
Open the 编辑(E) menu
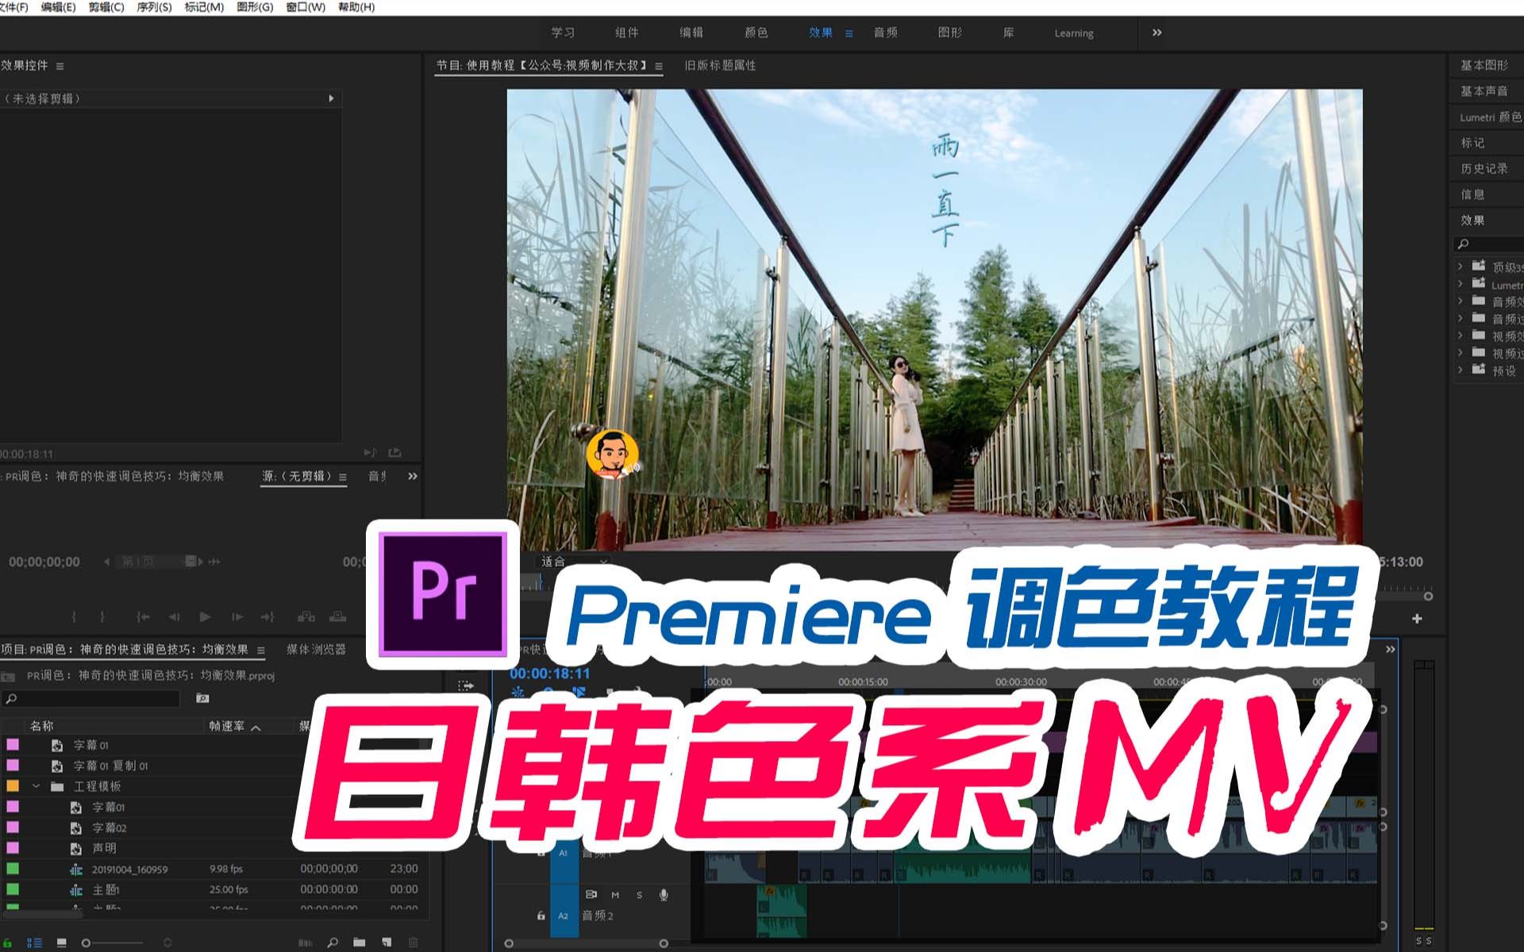pos(58,7)
